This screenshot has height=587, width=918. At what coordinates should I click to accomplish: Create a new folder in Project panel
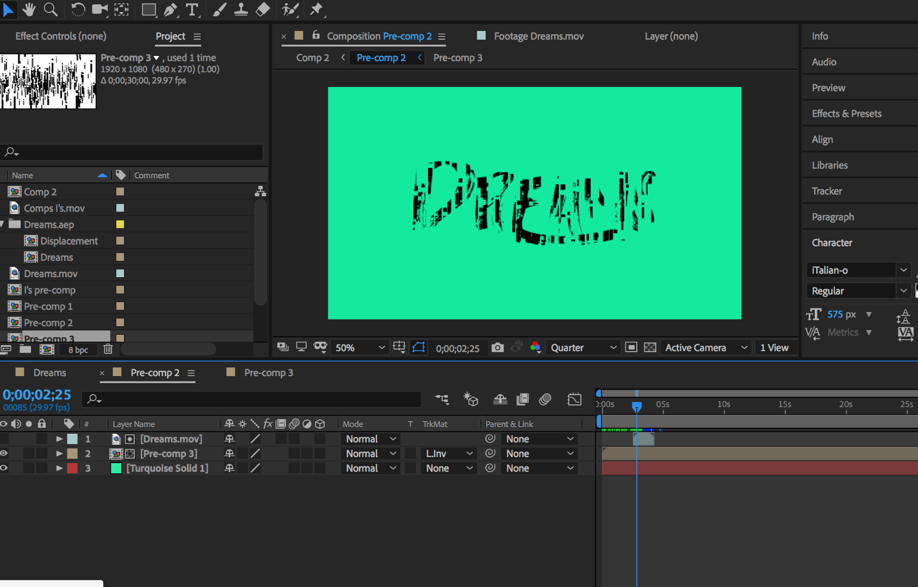[x=25, y=349]
